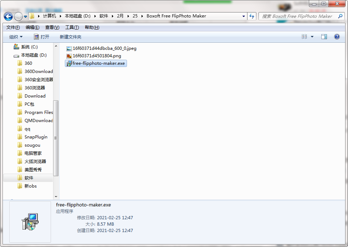Expand the arrow after 2月 breadcrumb
The width and height of the screenshot is (348, 247).
pos(128,16)
